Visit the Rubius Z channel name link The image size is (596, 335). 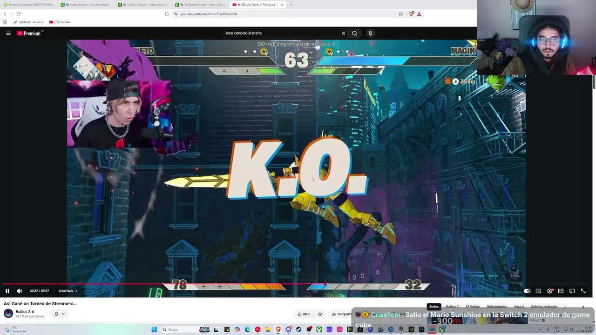tap(23, 312)
